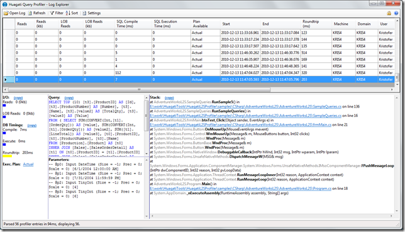This screenshot has width=405, height=232.
Task: Click the btnTest_Click stack entry
Action: (212, 120)
